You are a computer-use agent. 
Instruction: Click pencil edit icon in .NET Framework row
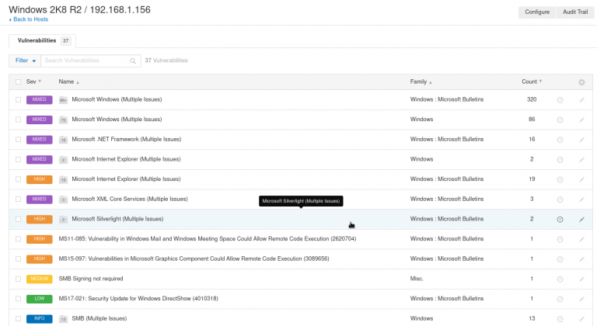click(x=581, y=140)
